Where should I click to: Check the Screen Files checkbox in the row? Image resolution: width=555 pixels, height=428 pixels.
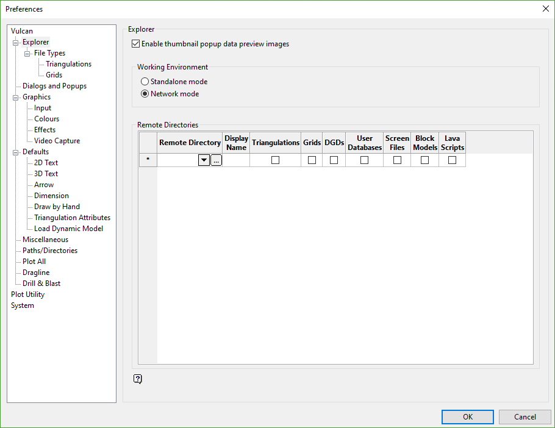click(x=397, y=160)
